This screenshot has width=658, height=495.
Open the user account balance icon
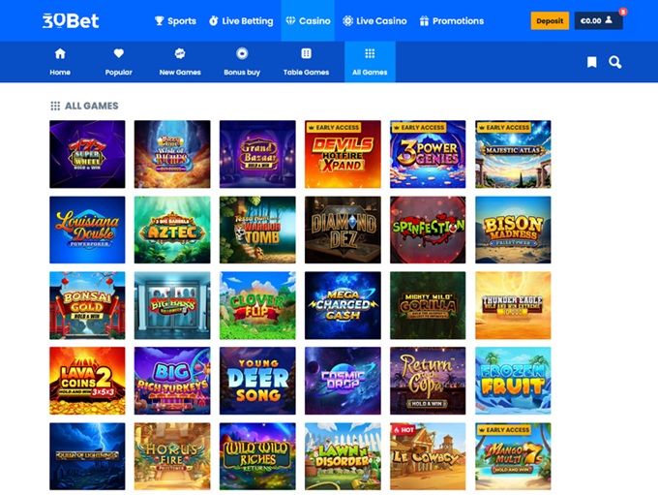[598, 20]
